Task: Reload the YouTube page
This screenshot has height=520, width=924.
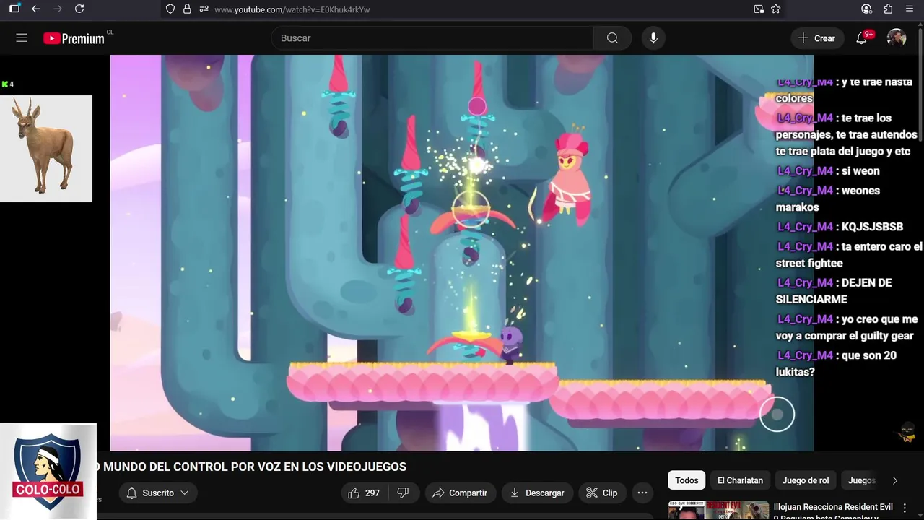Action: [79, 9]
